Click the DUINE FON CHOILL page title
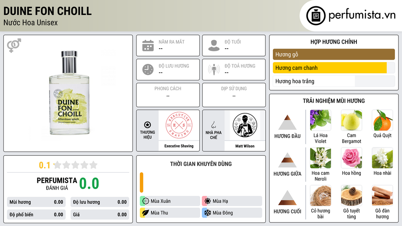The width and height of the screenshot is (402, 226). (48, 11)
